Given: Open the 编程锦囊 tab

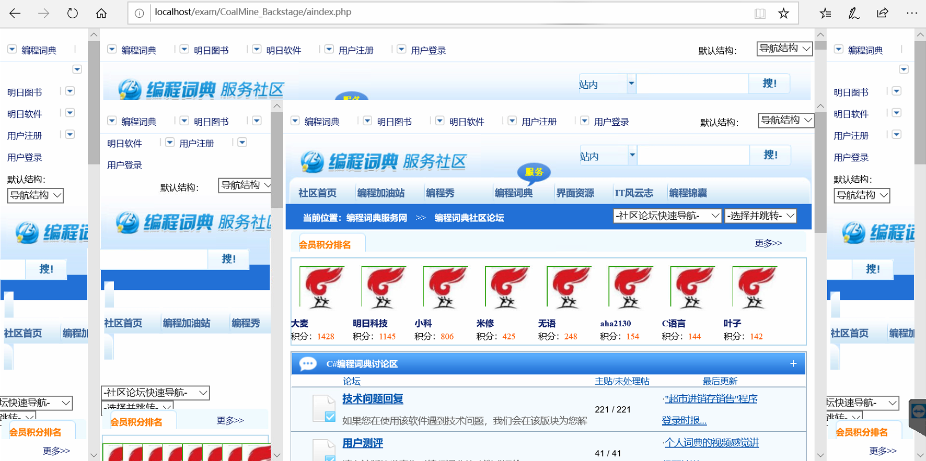Looking at the screenshot, I should point(688,193).
